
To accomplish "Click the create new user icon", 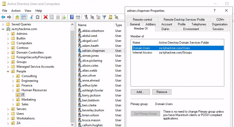I will (x=86, y=17).
